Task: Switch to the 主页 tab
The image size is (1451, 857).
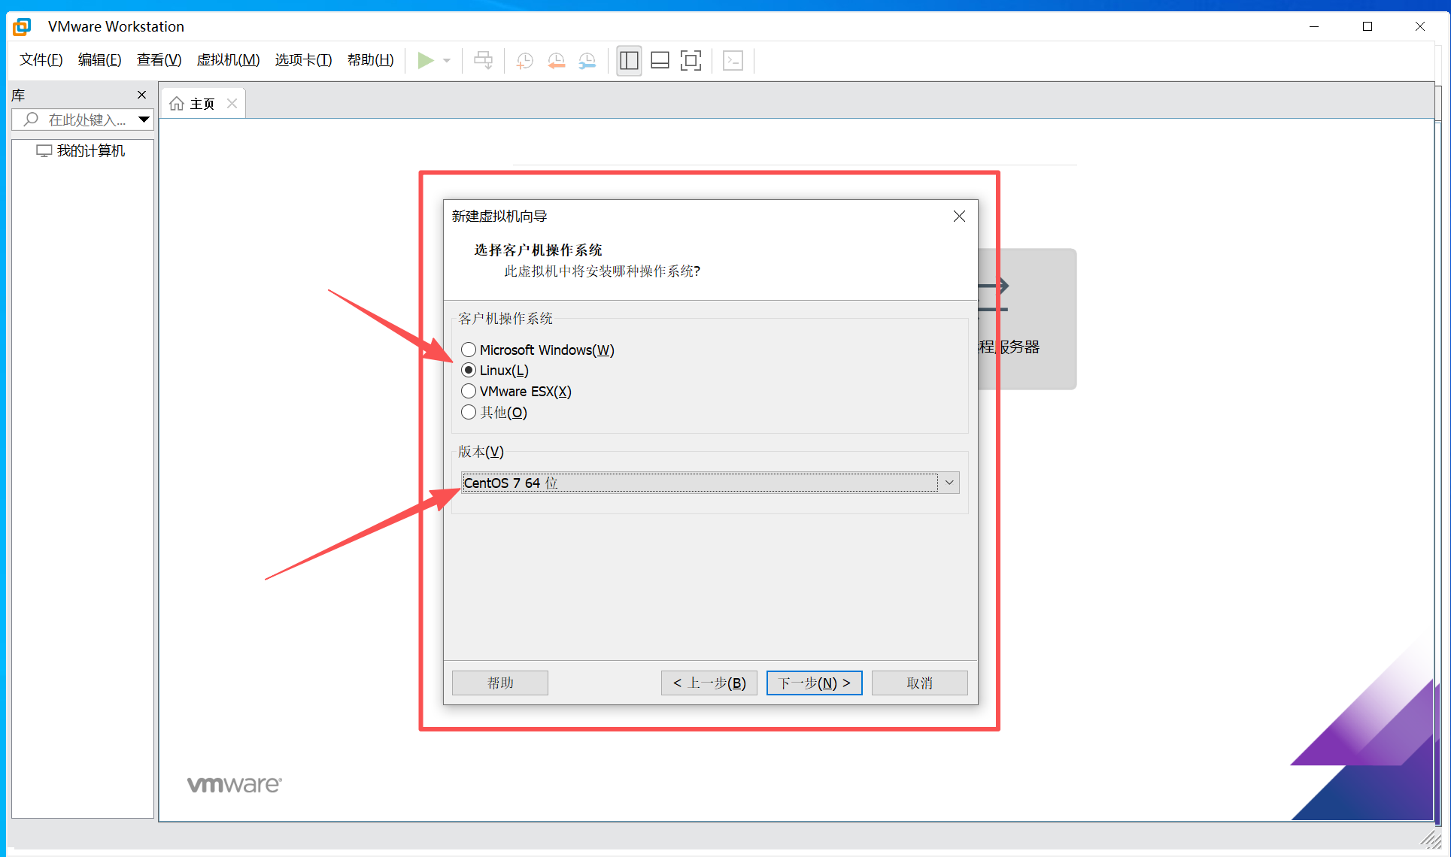Action: click(202, 104)
